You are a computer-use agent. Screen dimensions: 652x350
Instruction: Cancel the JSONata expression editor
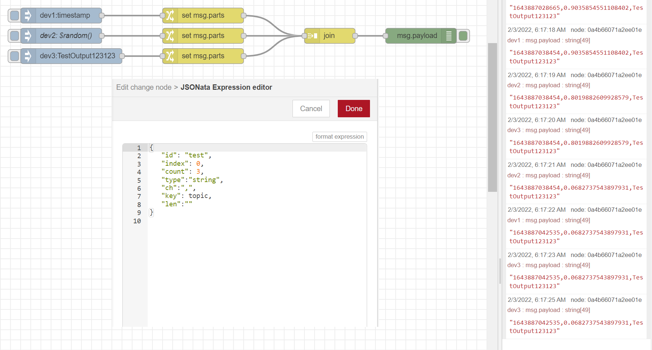(311, 109)
